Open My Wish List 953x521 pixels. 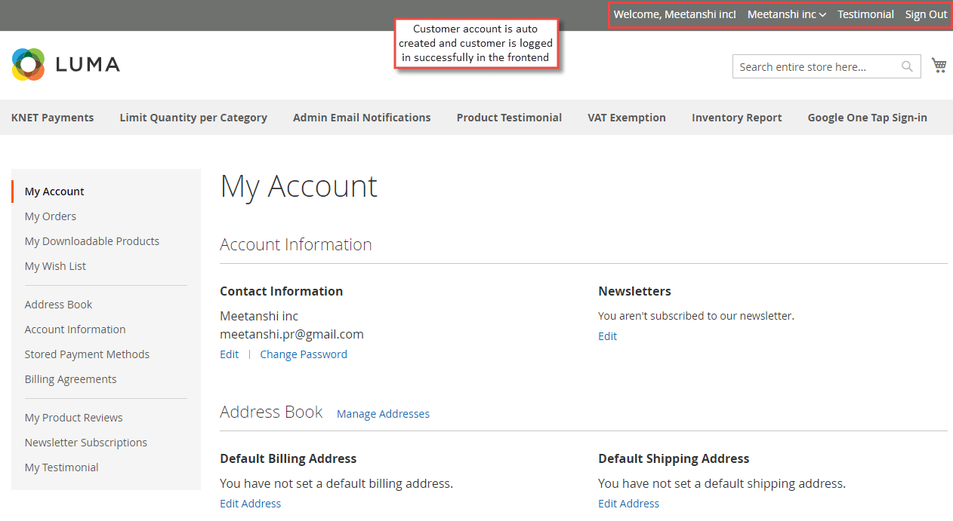point(55,266)
